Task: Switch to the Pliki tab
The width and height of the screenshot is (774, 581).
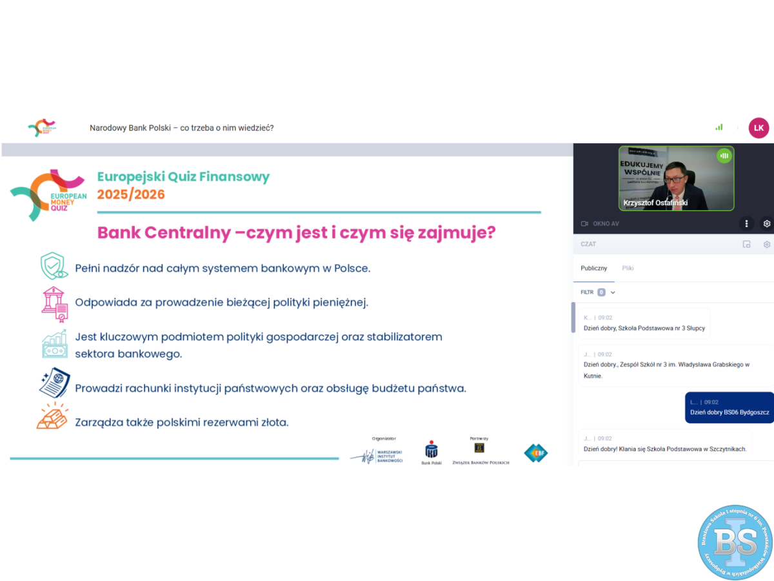Action: point(628,268)
